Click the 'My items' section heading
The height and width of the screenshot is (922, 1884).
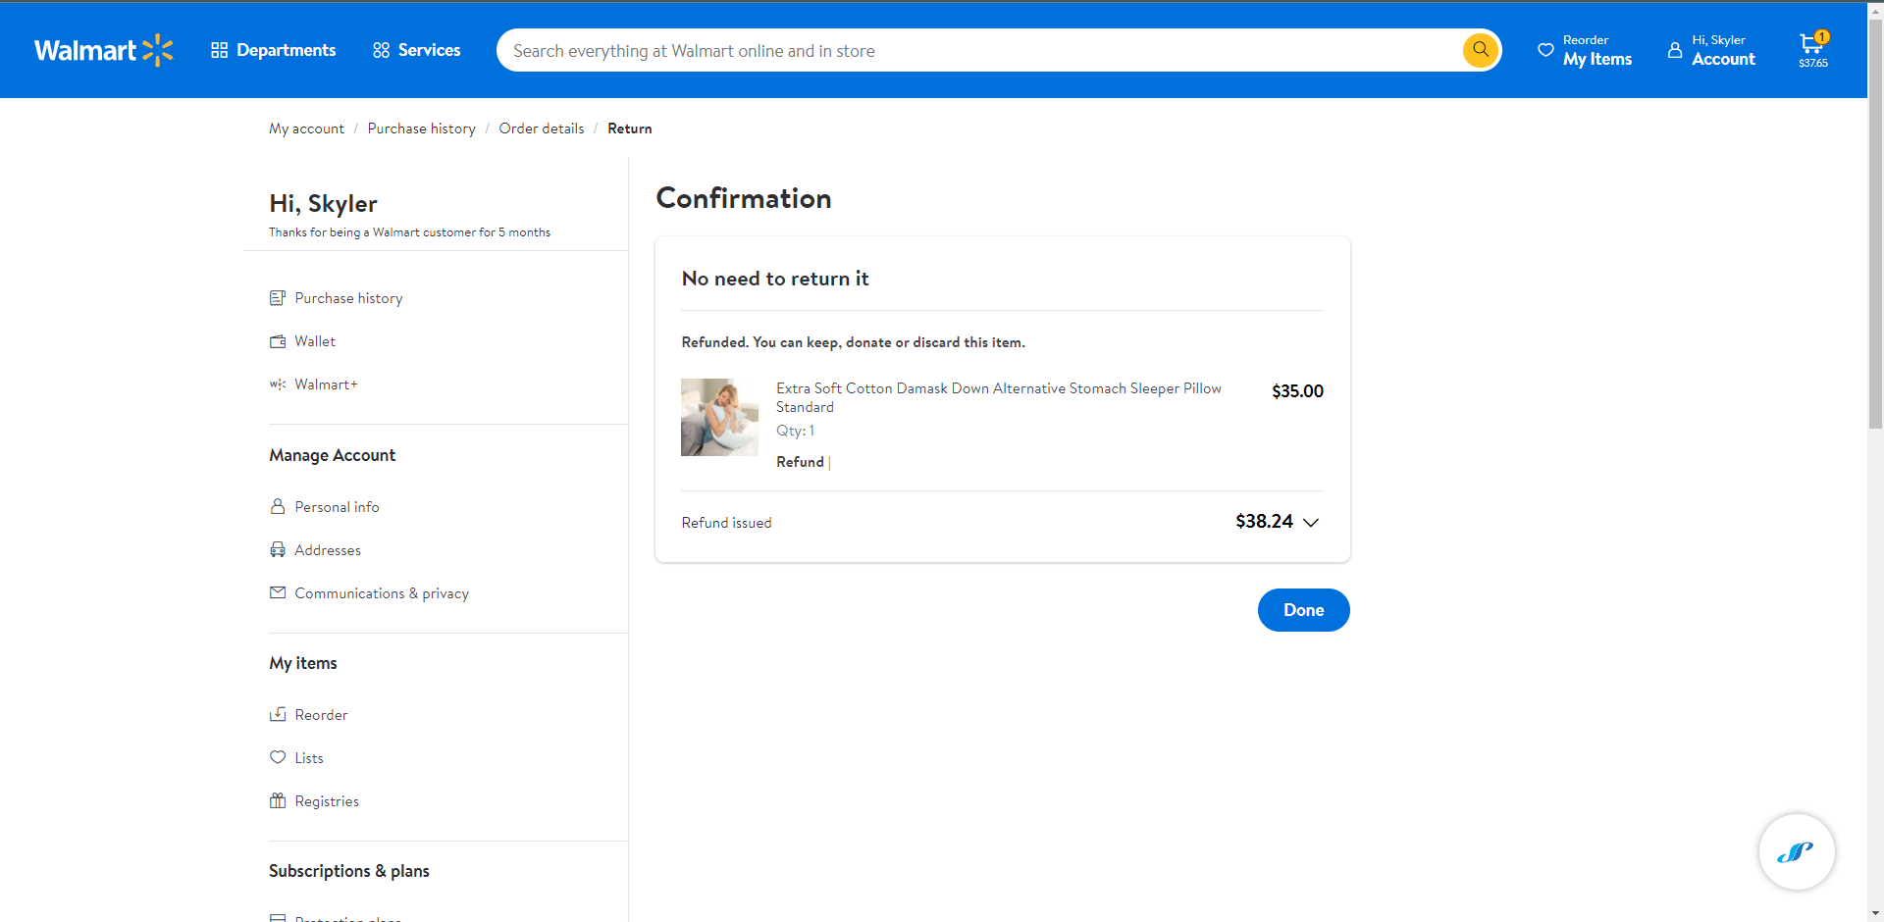point(303,663)
